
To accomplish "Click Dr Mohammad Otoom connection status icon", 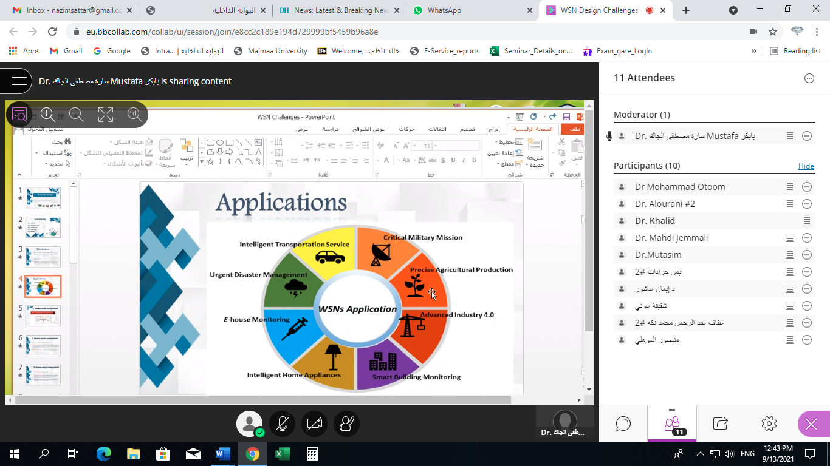I will click(790, 187).
